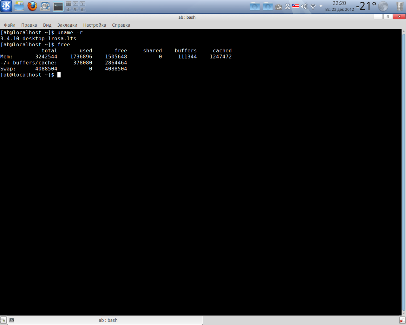This screenshot has height=325, width=406.
Task: Open the system settings gear icon
Action: 45,6
